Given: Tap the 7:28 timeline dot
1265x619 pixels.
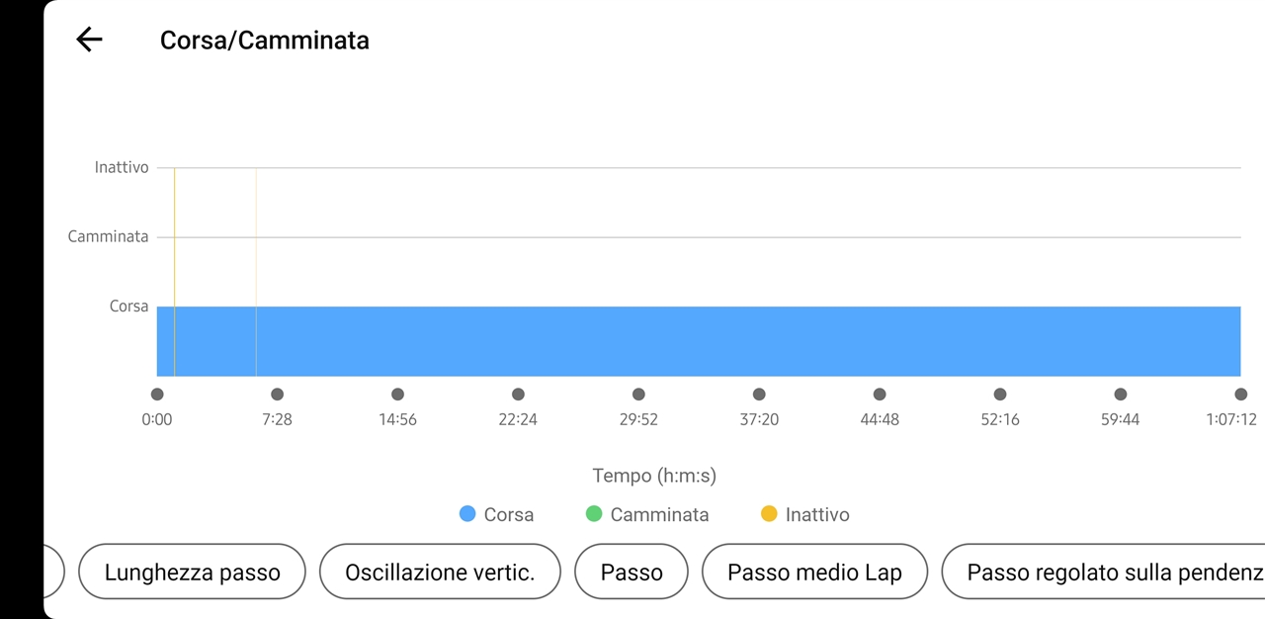Looking at the screenshot, I should [x=277, y=395].
